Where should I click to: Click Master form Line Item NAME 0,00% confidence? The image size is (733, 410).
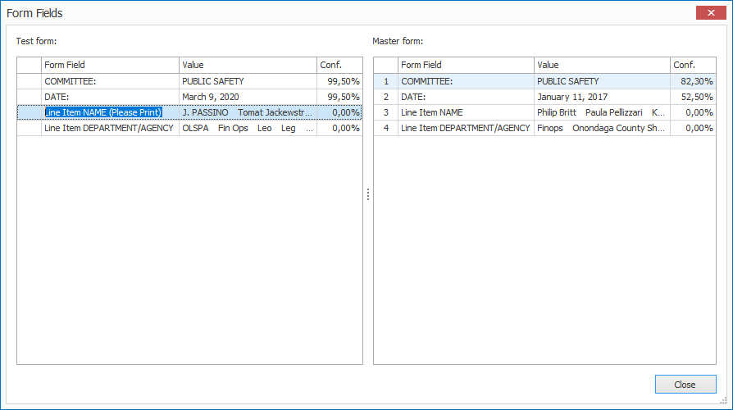click(693, 112)
